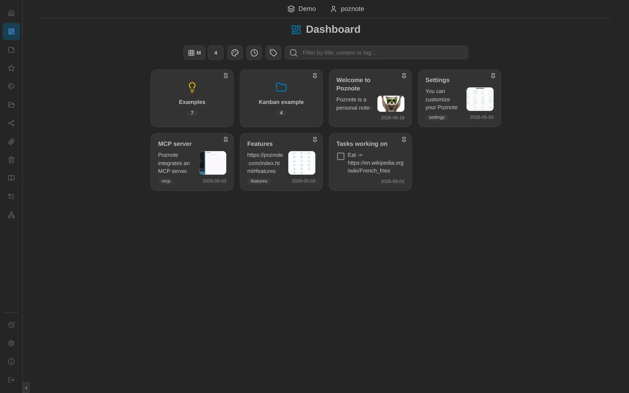Open the Examples folder card

pyautogui.click(x=192, y=98)
